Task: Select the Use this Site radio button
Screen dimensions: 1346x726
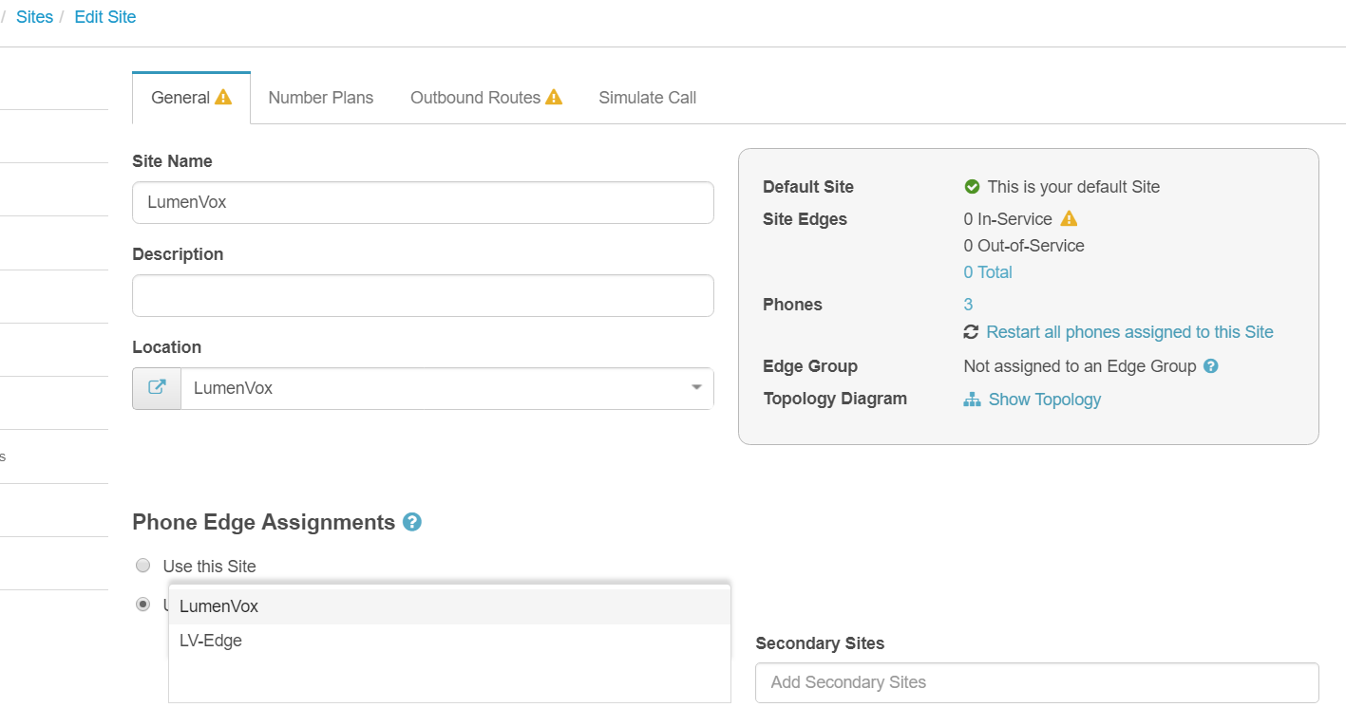Action: [143, 566]
